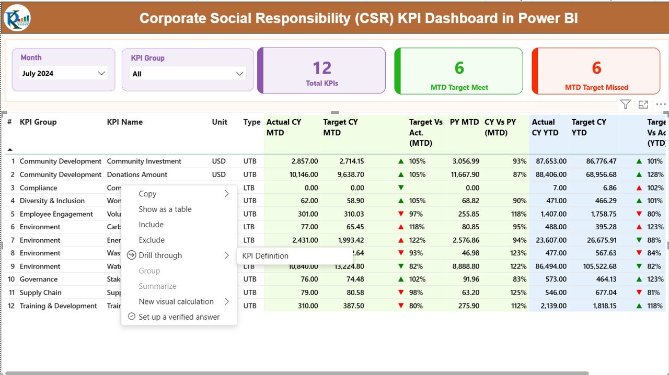Expand the Copy submenu chevron
669x375 pixels.
click(227, 193)
